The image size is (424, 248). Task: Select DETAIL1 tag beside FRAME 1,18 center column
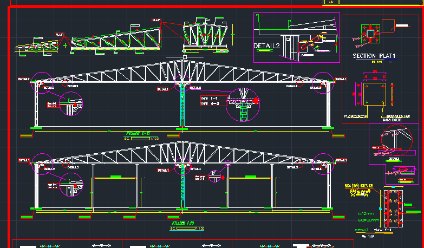point(163,170)
